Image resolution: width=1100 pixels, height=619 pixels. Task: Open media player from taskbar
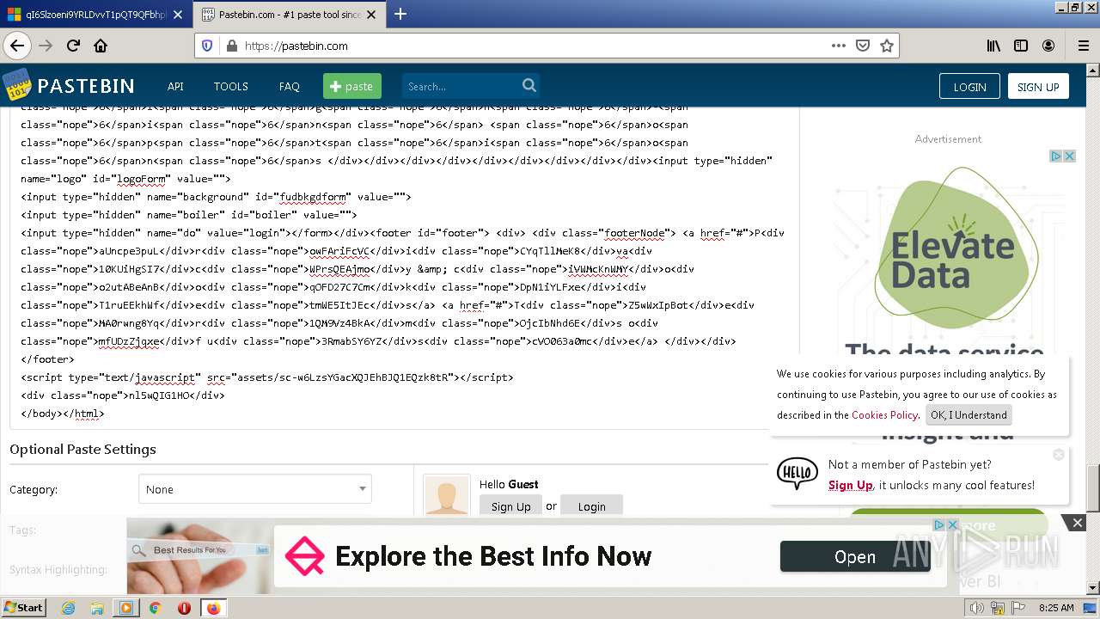[x=125, y=608]
